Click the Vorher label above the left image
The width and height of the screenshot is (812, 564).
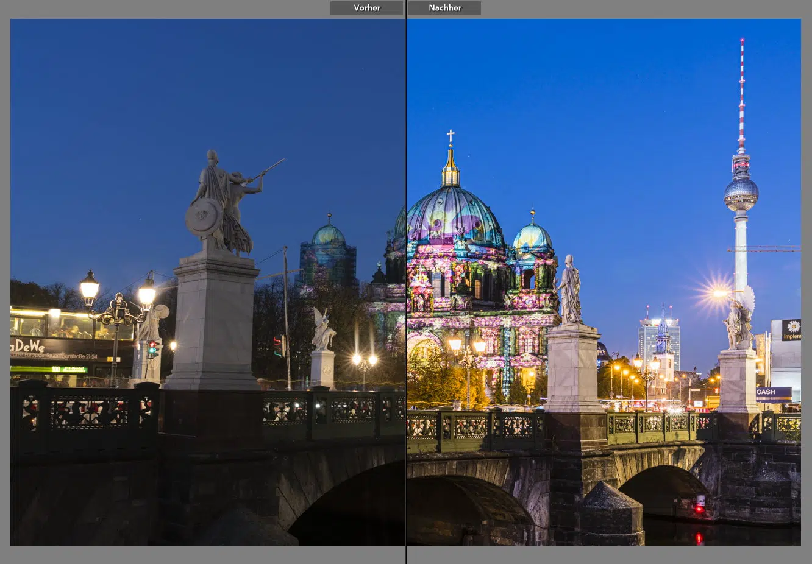point(366,8)
